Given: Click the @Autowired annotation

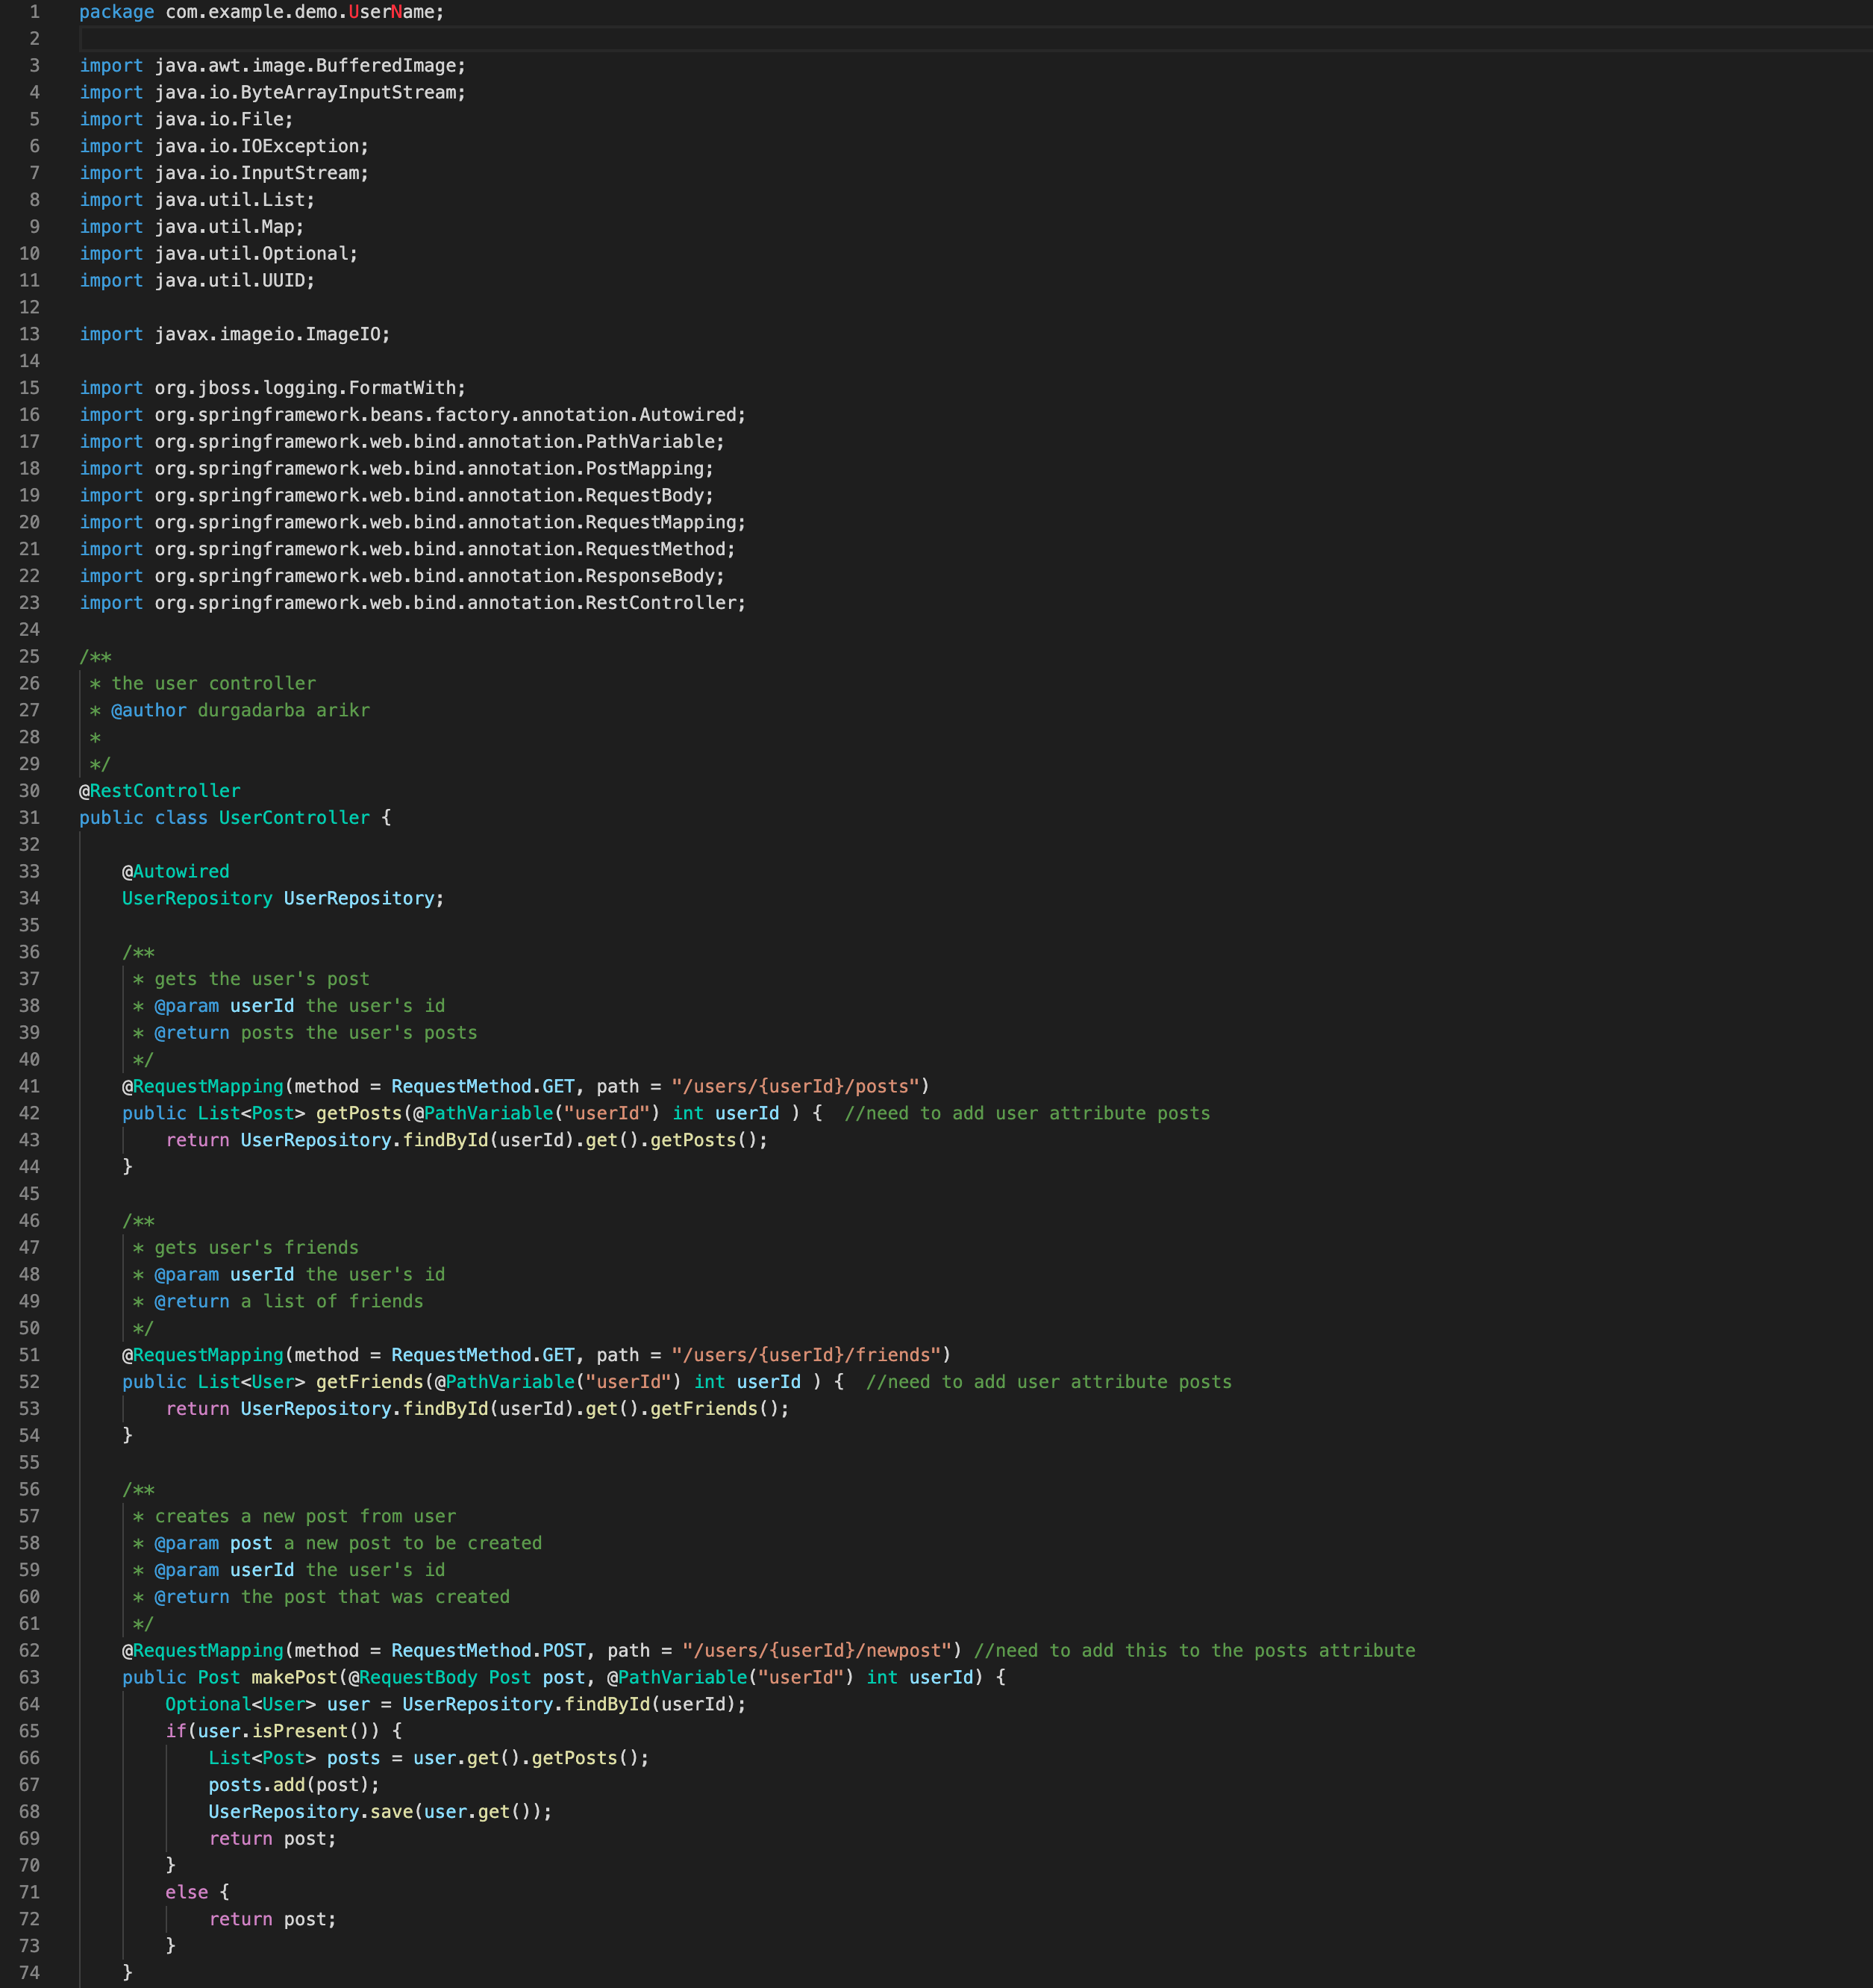Looking at the screenshot, I should tap(176, 872).
